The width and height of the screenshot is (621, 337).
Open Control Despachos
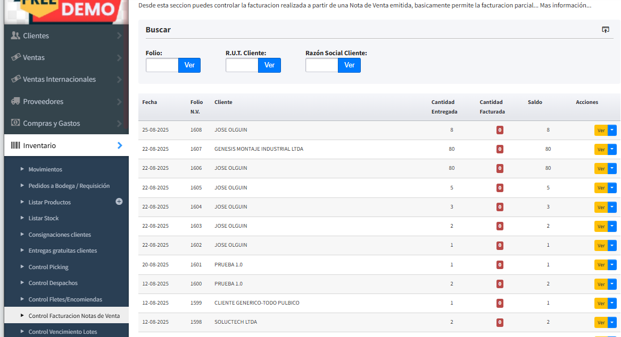53,283
